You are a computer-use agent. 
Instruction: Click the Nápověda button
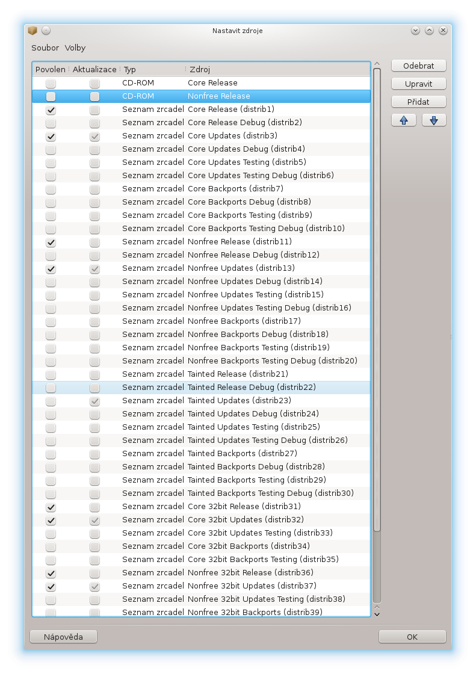click(x=63, y=637)
